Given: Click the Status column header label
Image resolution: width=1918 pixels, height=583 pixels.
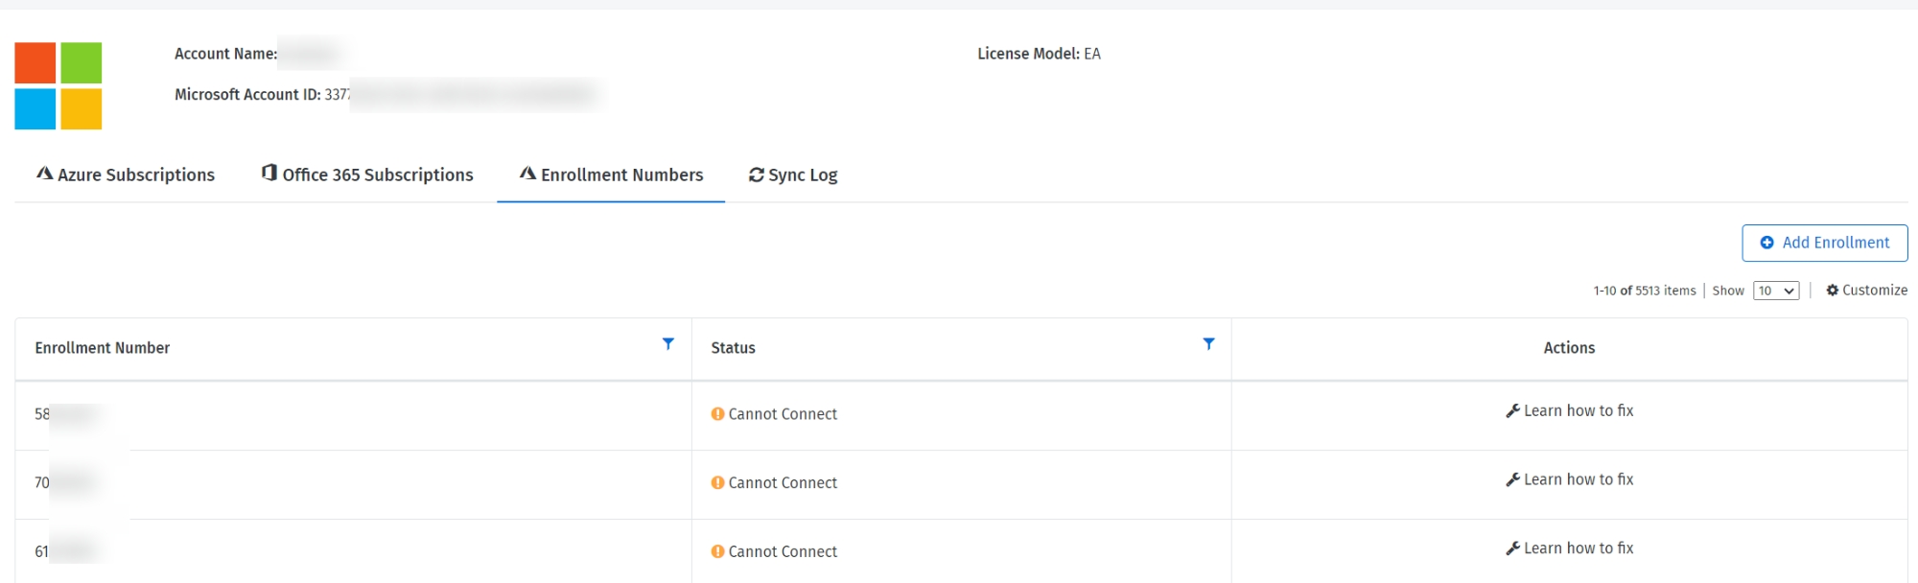Looking at the screenshot, I should point(733,348).
